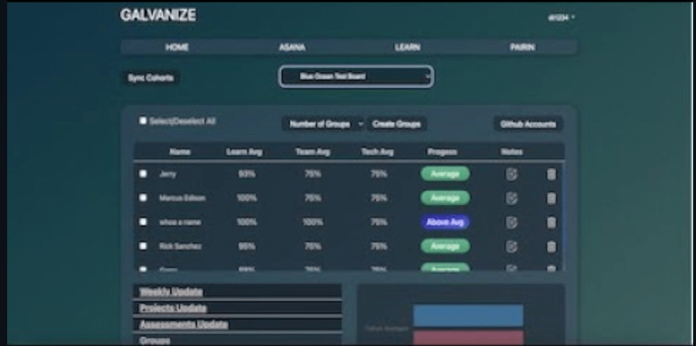
Task: Open notes icon for Jerry
Action: (x=512, y=174)
